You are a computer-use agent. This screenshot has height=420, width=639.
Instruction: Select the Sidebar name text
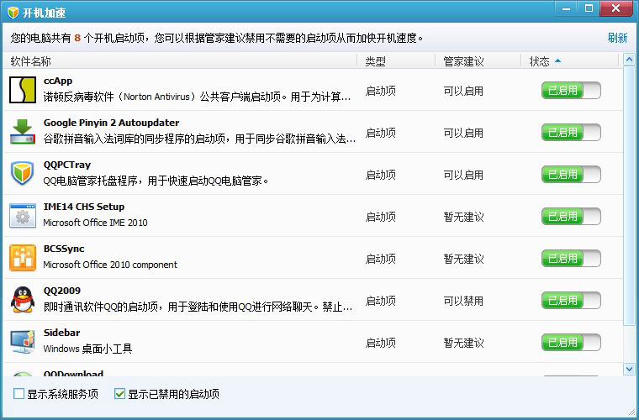click(62, 333)
